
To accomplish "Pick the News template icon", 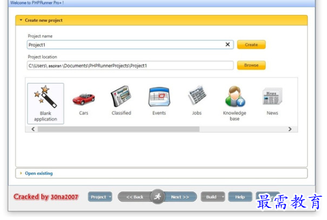I will (x=272, y=96).
